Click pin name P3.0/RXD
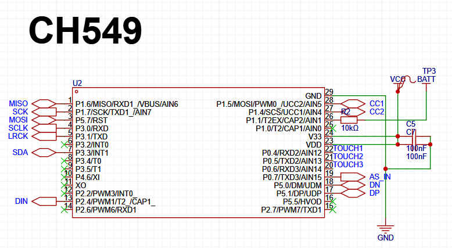The height and width of the screenshot is (248, 452). pos(92,128)
